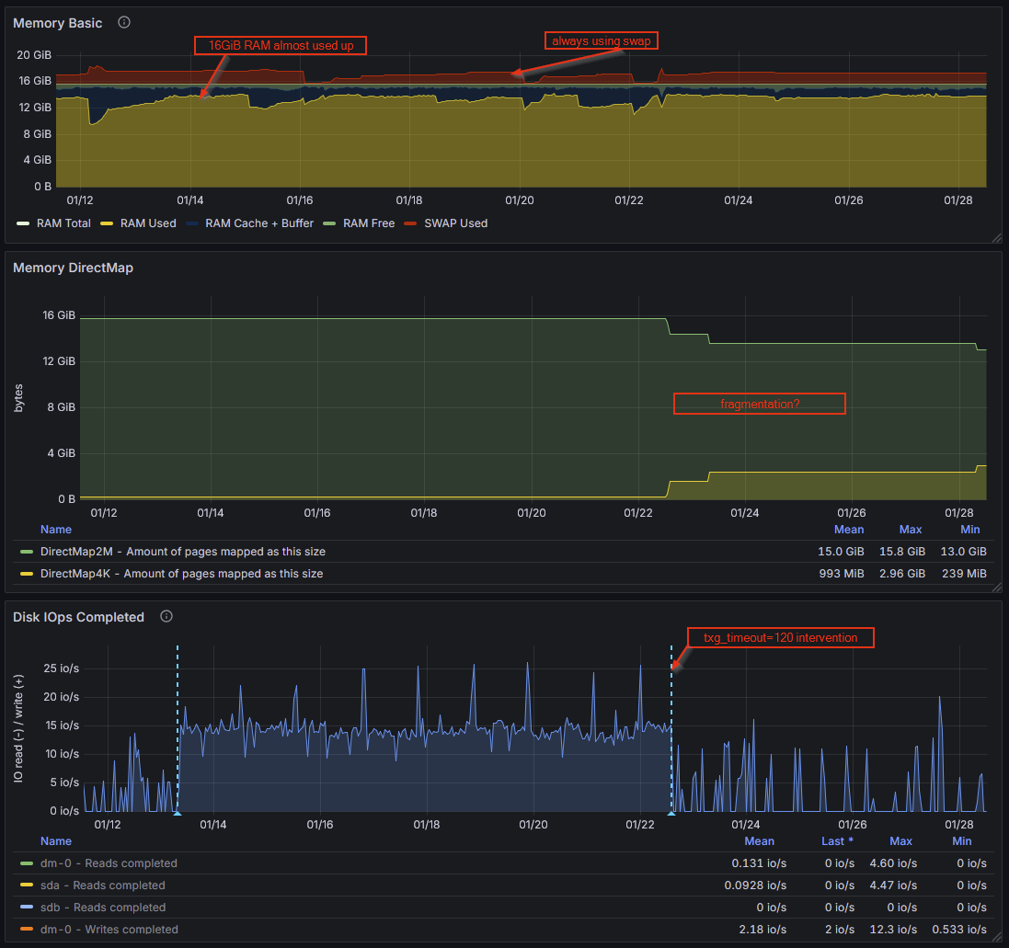
Task: Open the Memory Basic panel title menu
Action: [x=58, y=23]
